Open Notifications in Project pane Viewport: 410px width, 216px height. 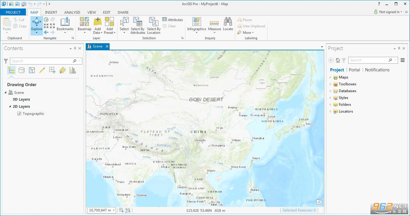(377, 70)
